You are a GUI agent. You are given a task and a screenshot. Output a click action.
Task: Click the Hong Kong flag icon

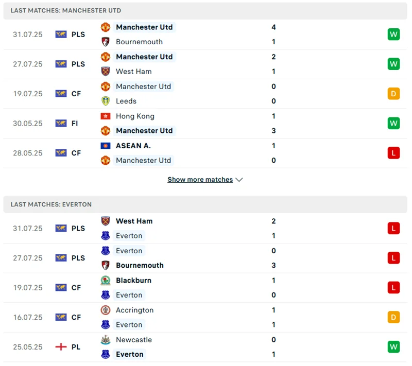[106, 116]
